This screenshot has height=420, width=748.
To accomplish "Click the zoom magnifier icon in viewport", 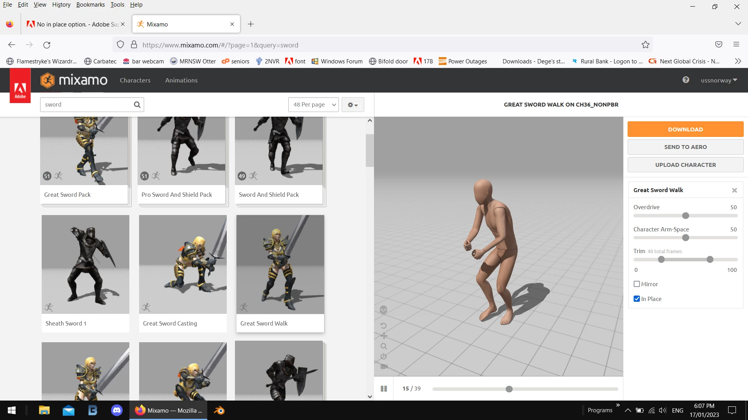I will (384, 346).
